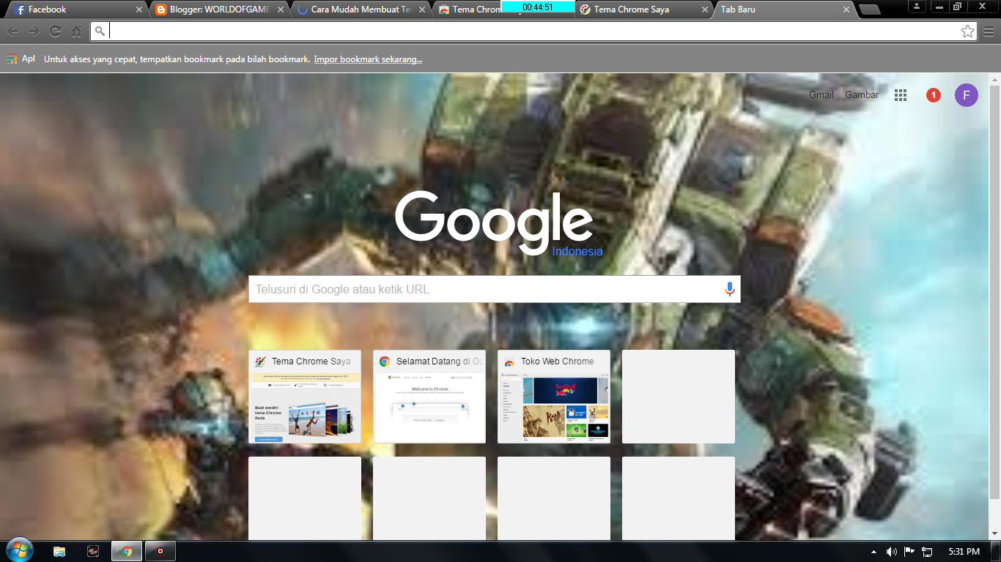Close the Facebook tab

[139, 10]
